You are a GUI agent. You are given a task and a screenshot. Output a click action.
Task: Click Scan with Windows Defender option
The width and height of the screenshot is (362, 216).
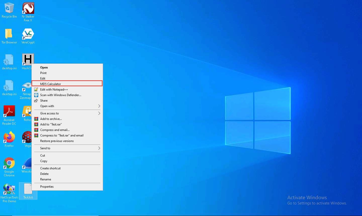point(61,95)
